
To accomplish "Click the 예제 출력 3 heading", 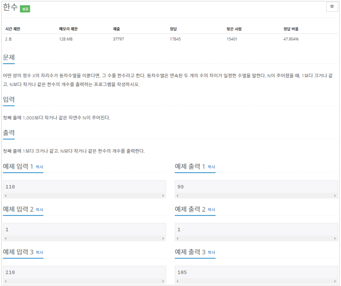I will [x=190, y=252].
